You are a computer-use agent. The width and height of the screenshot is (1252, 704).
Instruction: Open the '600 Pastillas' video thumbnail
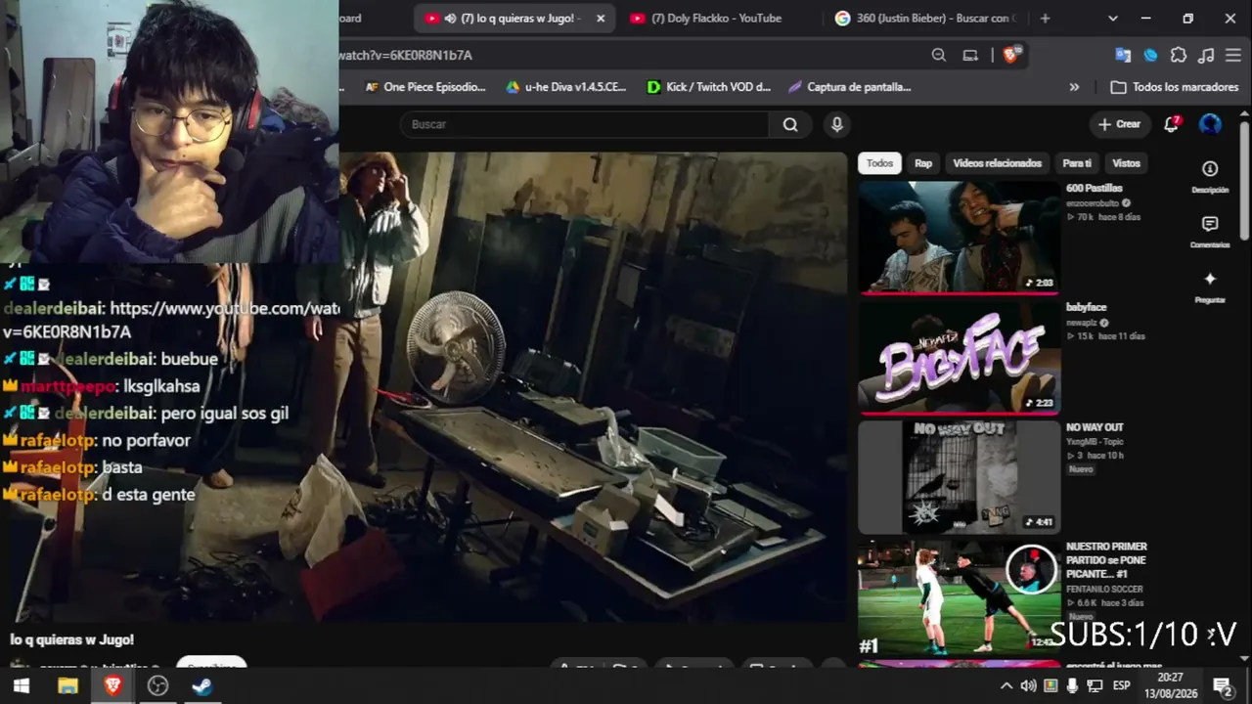pos(960,238)
